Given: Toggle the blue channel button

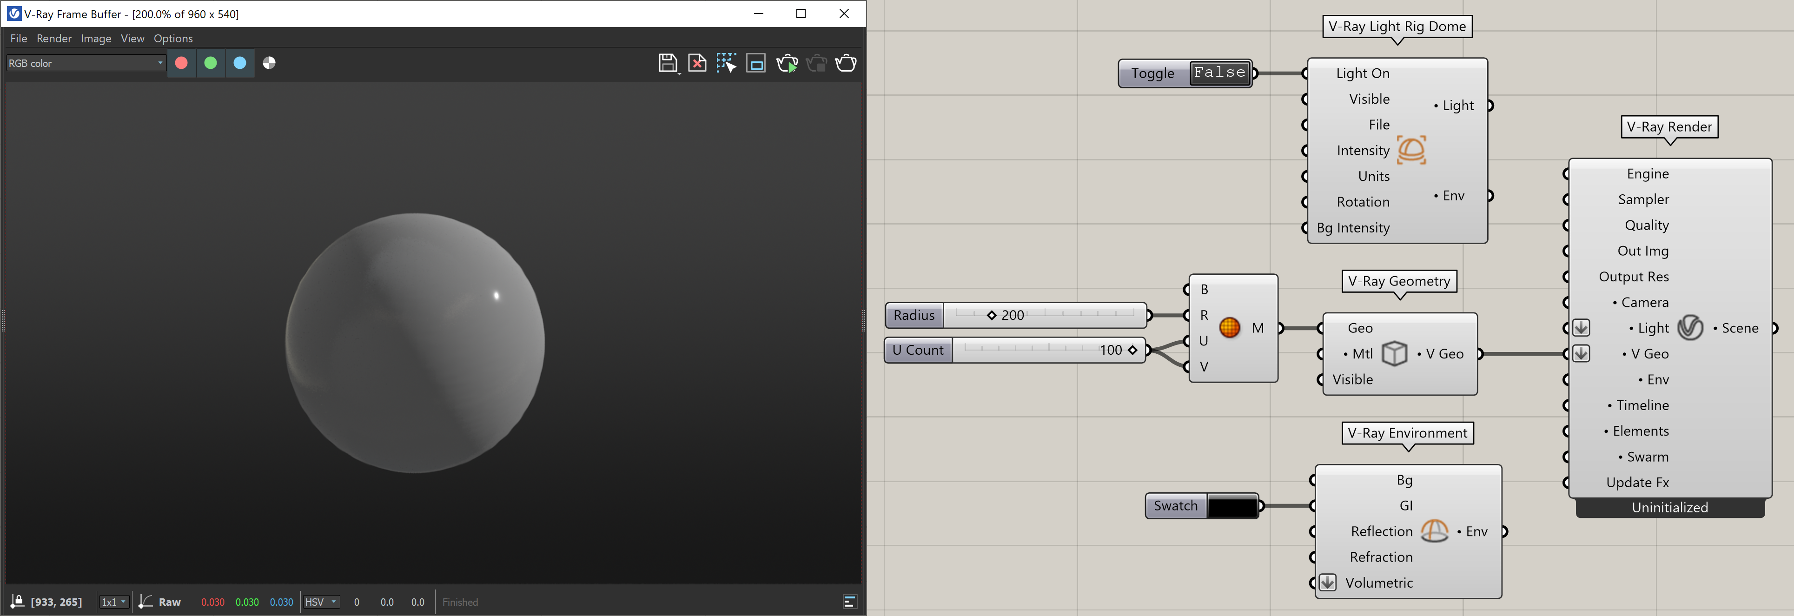Looking at the screenshot, I should click(x=239, y=63).
